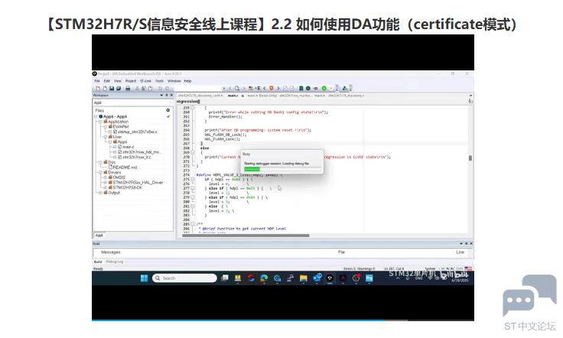
Task: Click the IAR Workbench taskbar icon
Action: tap(330, 278)
